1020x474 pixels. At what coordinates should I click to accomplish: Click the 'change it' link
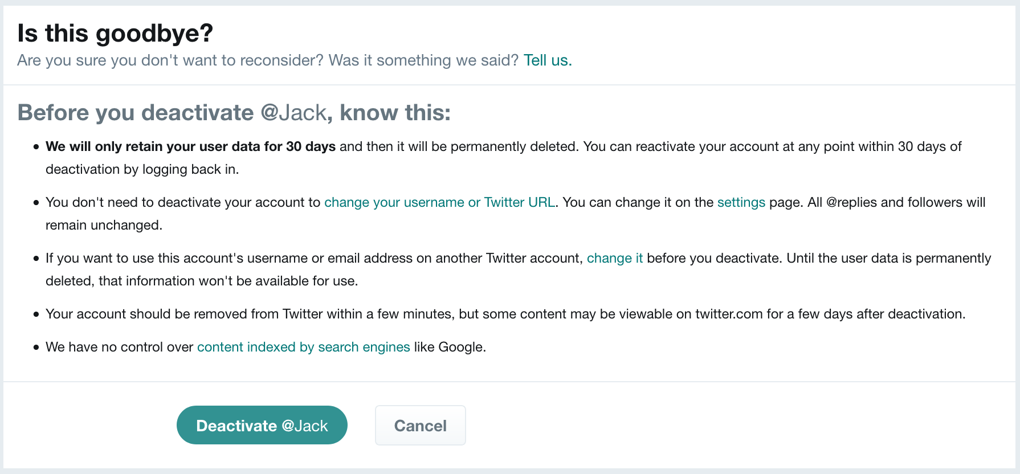614,259
